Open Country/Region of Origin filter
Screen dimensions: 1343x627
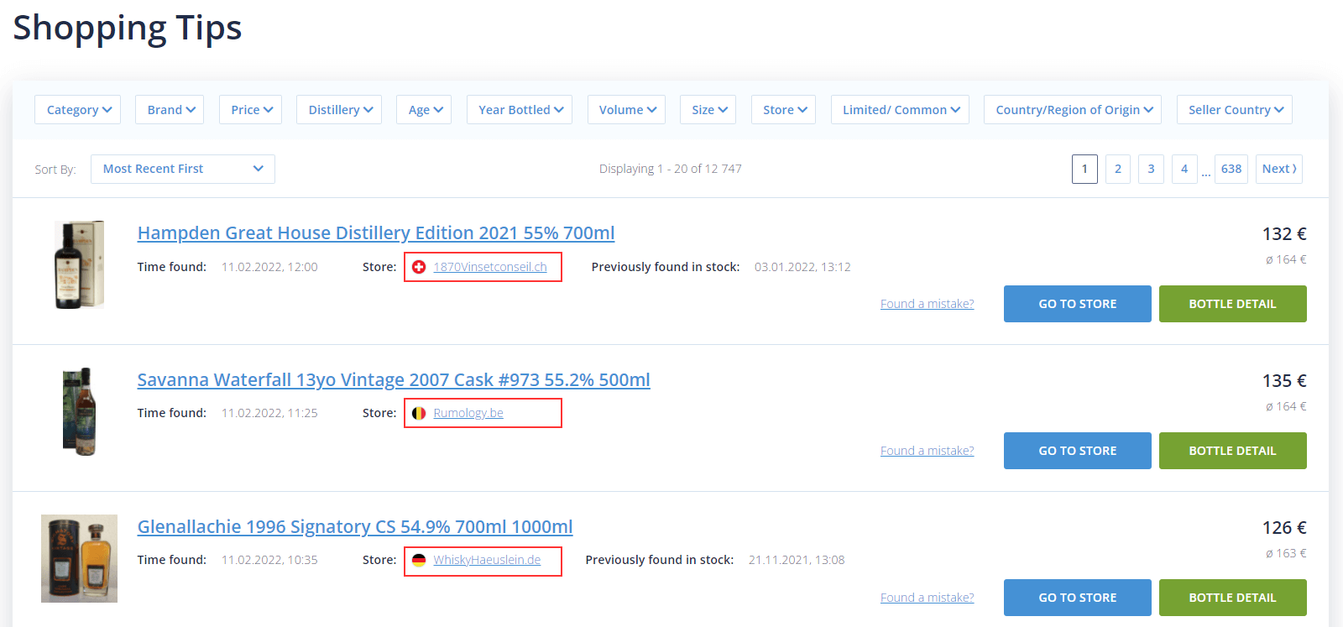click(1073, 110)
